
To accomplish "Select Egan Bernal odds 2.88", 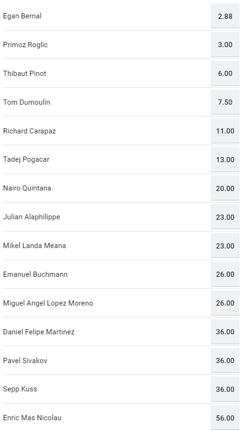I will click(225, 16).
